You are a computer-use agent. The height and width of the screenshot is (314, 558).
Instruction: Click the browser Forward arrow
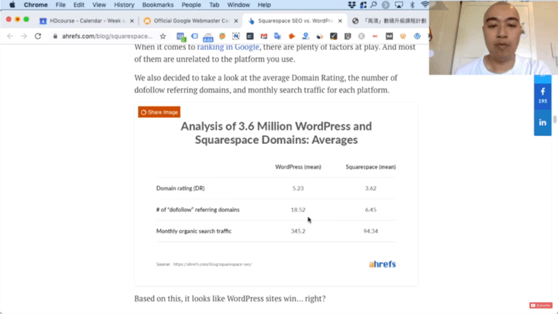(x=23, y=36)
